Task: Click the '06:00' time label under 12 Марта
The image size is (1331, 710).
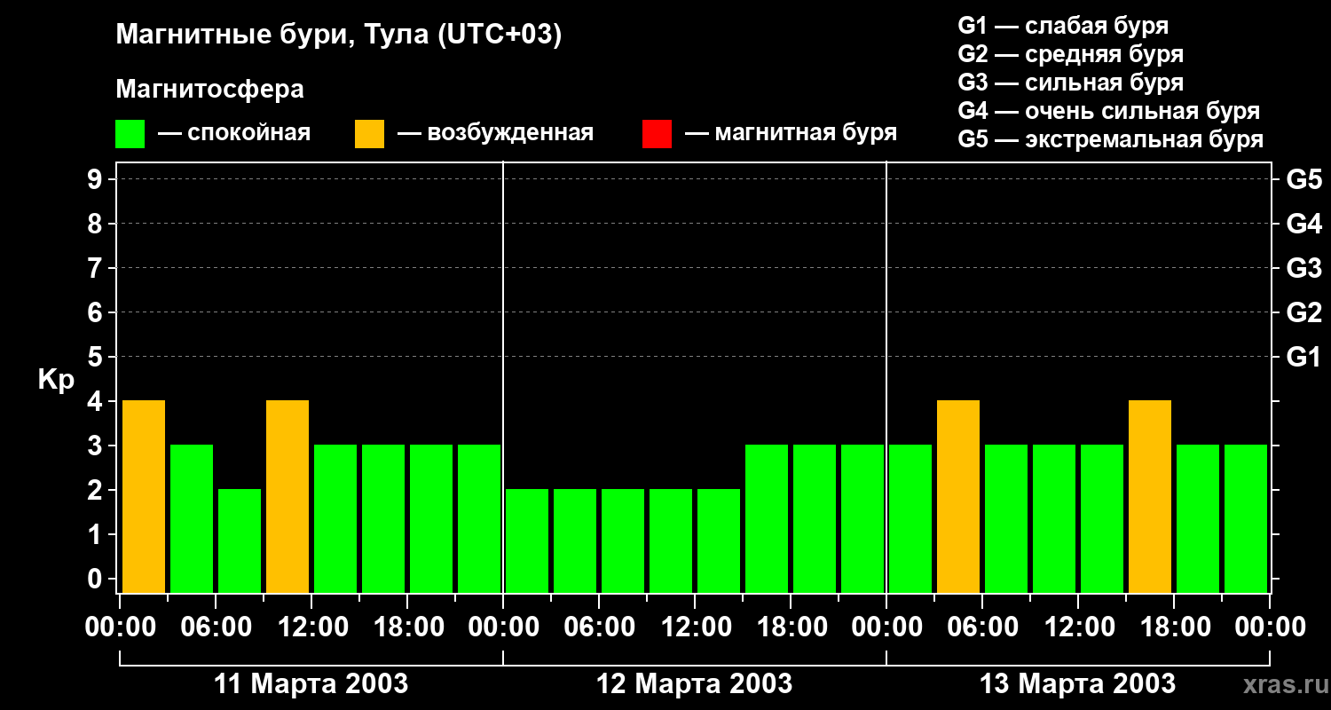Action: (x=599, y=627)
